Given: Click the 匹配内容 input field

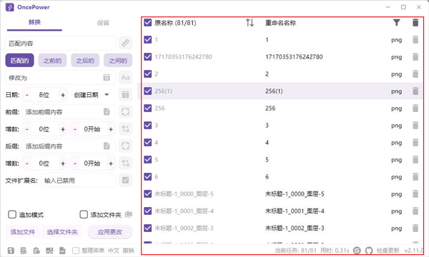Looking at the screenshot, I should (60, 43).
